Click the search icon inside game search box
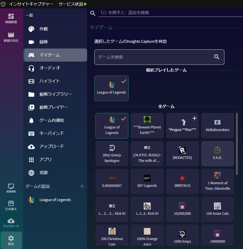This screenshot has width=243, height=249. [217, 57]
